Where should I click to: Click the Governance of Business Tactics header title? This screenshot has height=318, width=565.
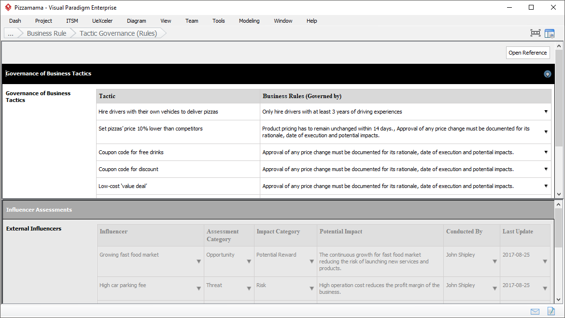point(49,73)
